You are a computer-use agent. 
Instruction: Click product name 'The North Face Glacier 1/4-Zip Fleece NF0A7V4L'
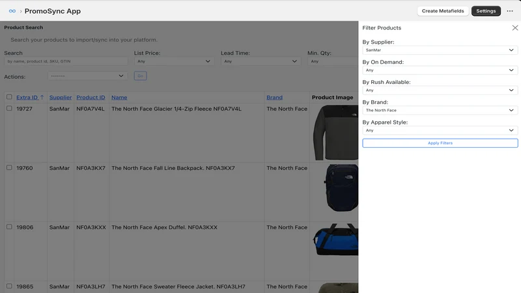coord(176,109)
